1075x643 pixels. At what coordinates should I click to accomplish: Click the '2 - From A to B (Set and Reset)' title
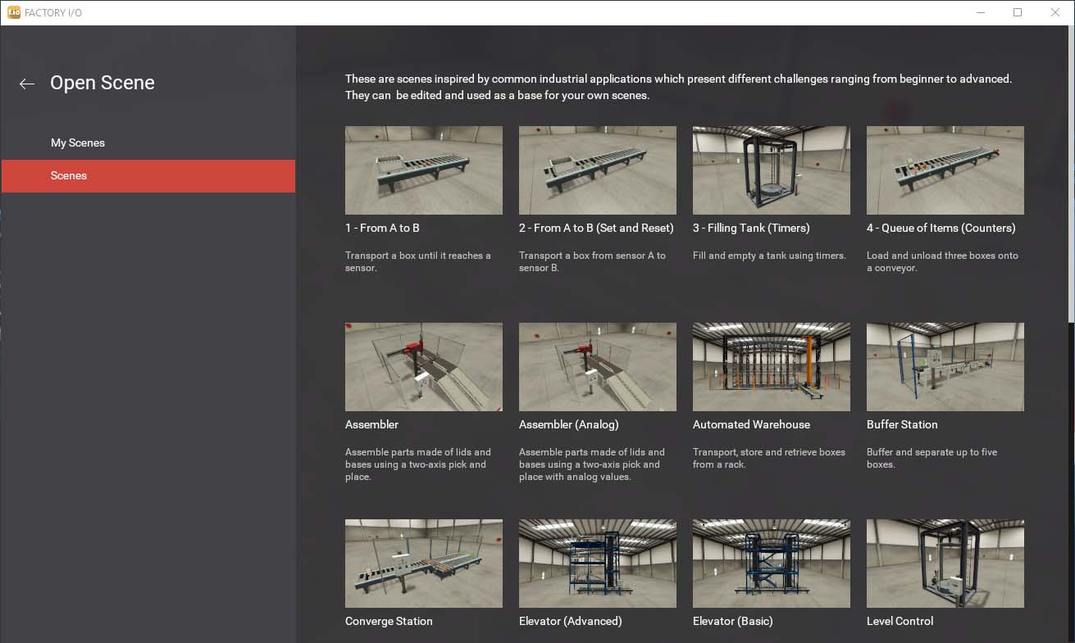tap(596, 228)
